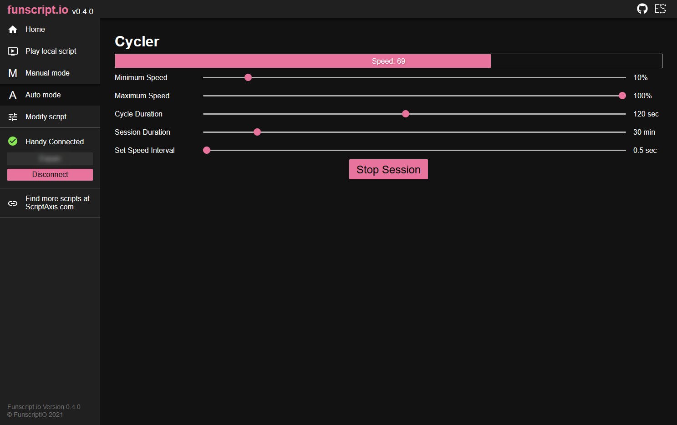Image resolution: width=677 pixels, height=425 pixels.
Task: Switch to Manual mode
Action: (50, 73)
